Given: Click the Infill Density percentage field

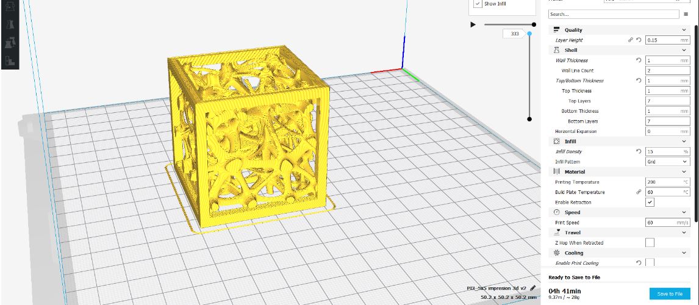Looking at the screenshot, I should click(x=667, y=152).
